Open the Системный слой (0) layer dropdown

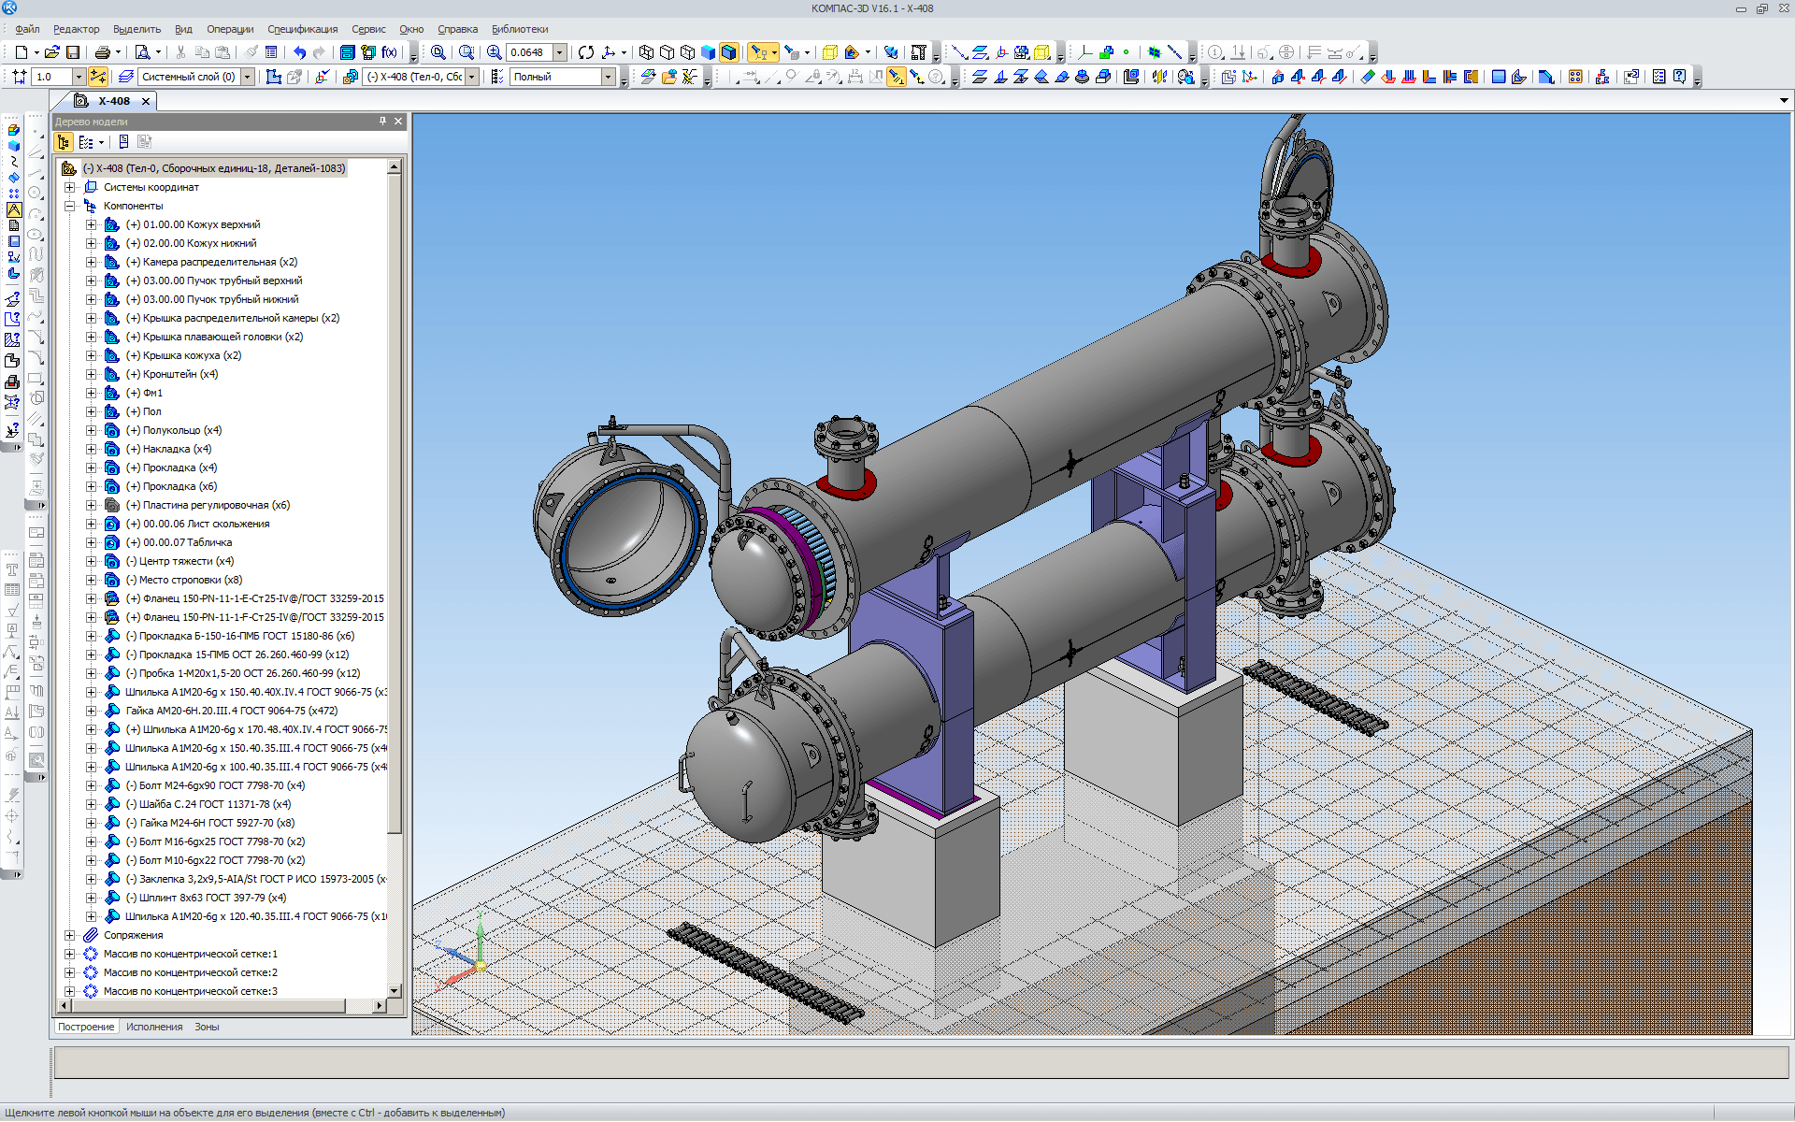coord(248,77)
